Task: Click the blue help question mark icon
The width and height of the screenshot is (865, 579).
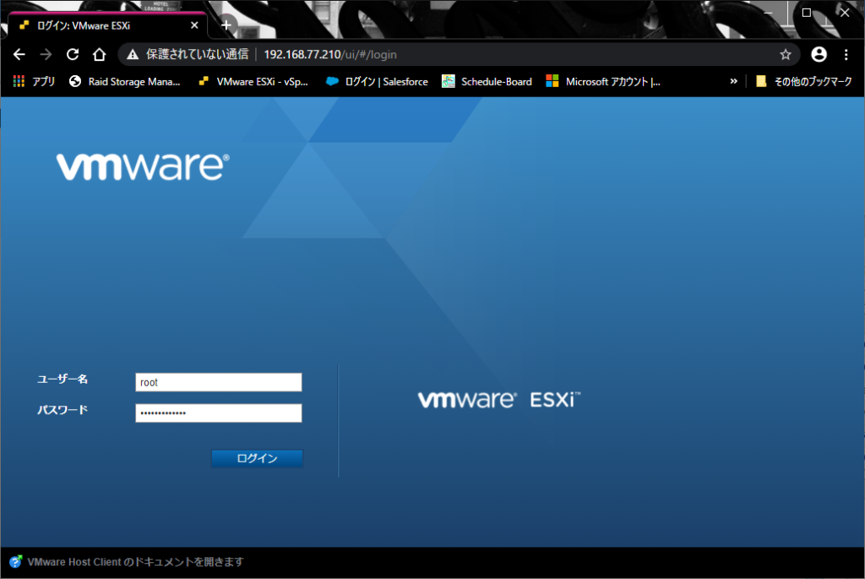Action: point(15,562)
